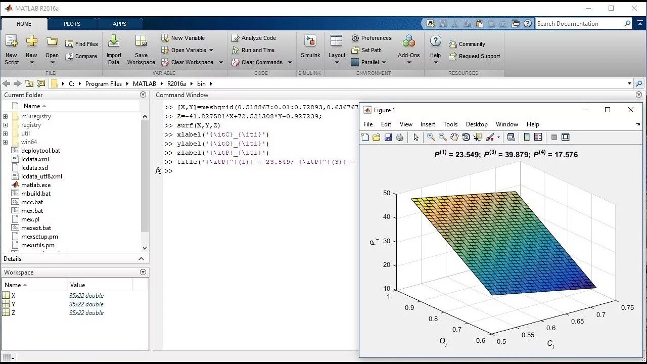Expand the Clear Workspace dropdown arrow
Image resolution: width=647 pixels, height=364 pixels.
pos(220,63)
